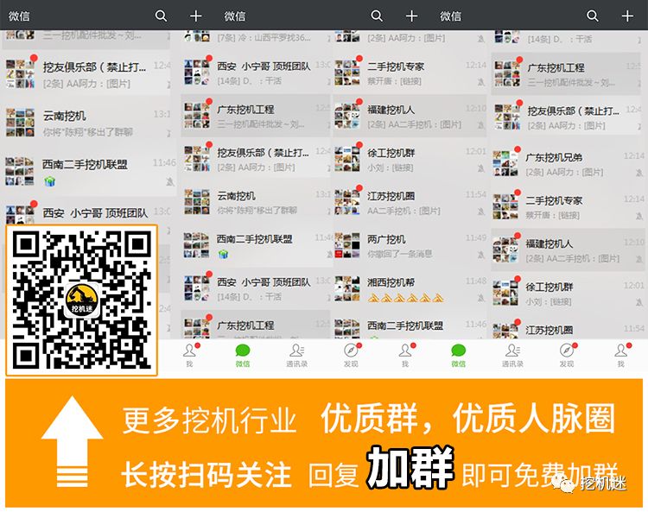Click the rightmost search magnifier in the top bar
This screenshot has height=512, width=648.
[592, 16]
